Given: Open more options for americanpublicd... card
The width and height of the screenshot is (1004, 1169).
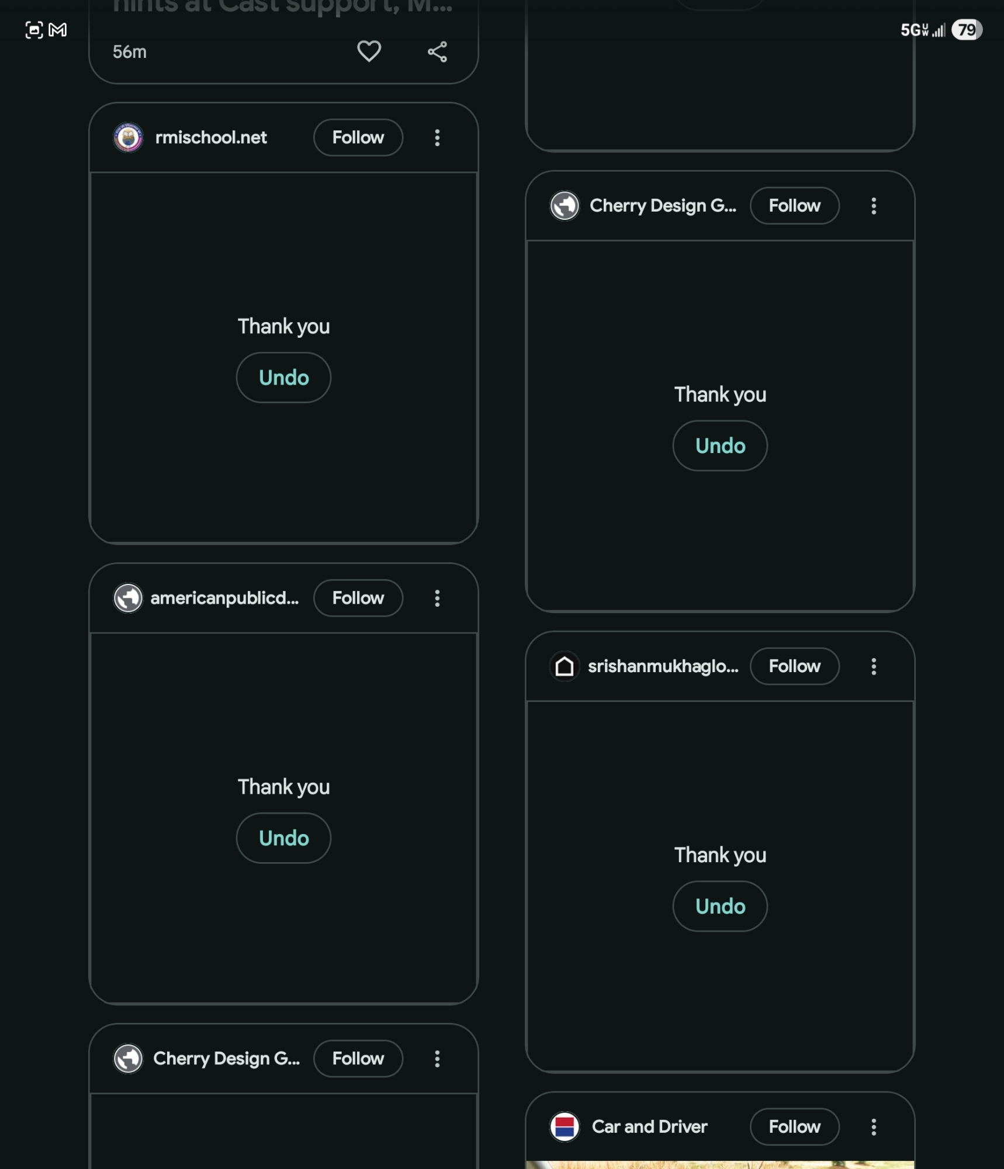Looking at the screenshot, I should coord(437,598).
